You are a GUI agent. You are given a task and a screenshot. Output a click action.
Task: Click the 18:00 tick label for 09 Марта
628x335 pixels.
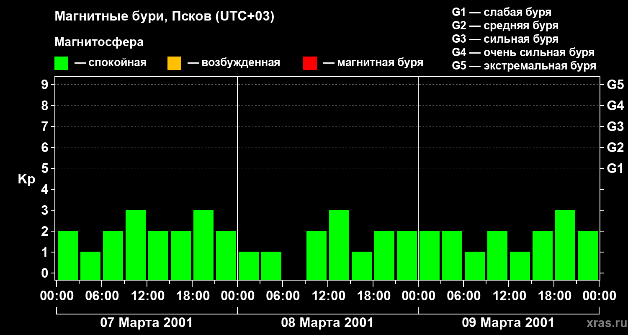554,296
